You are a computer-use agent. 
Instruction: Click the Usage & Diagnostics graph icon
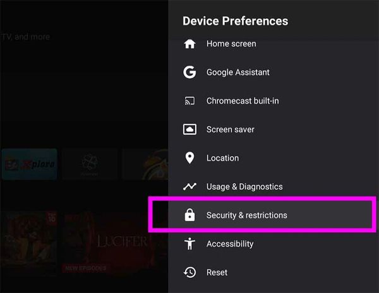point(189,187)
